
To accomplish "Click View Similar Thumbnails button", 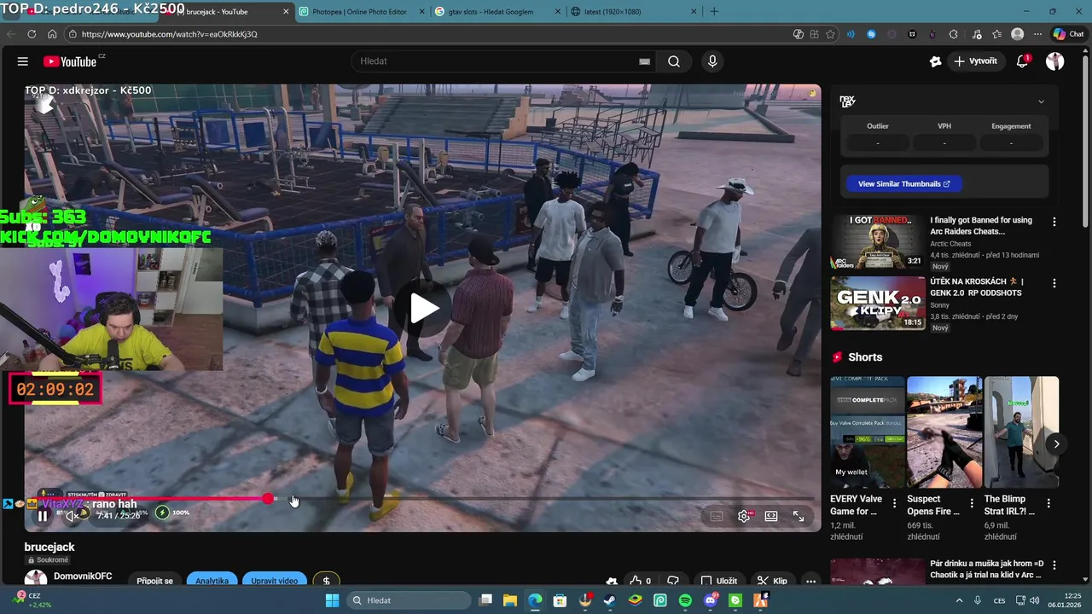I will [903, 183].
